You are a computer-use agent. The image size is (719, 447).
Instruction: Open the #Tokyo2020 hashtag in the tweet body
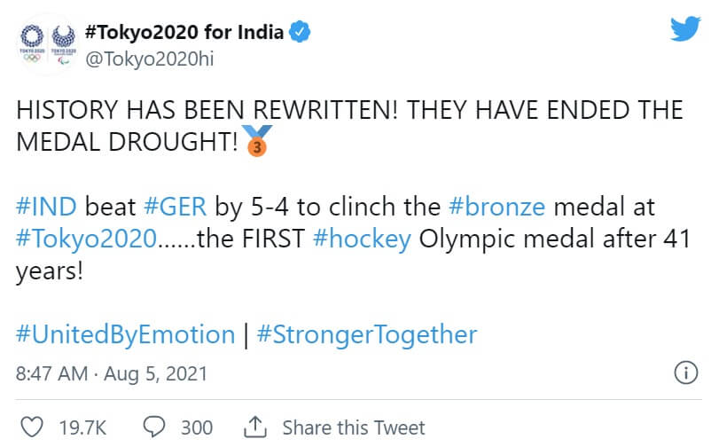88,239
